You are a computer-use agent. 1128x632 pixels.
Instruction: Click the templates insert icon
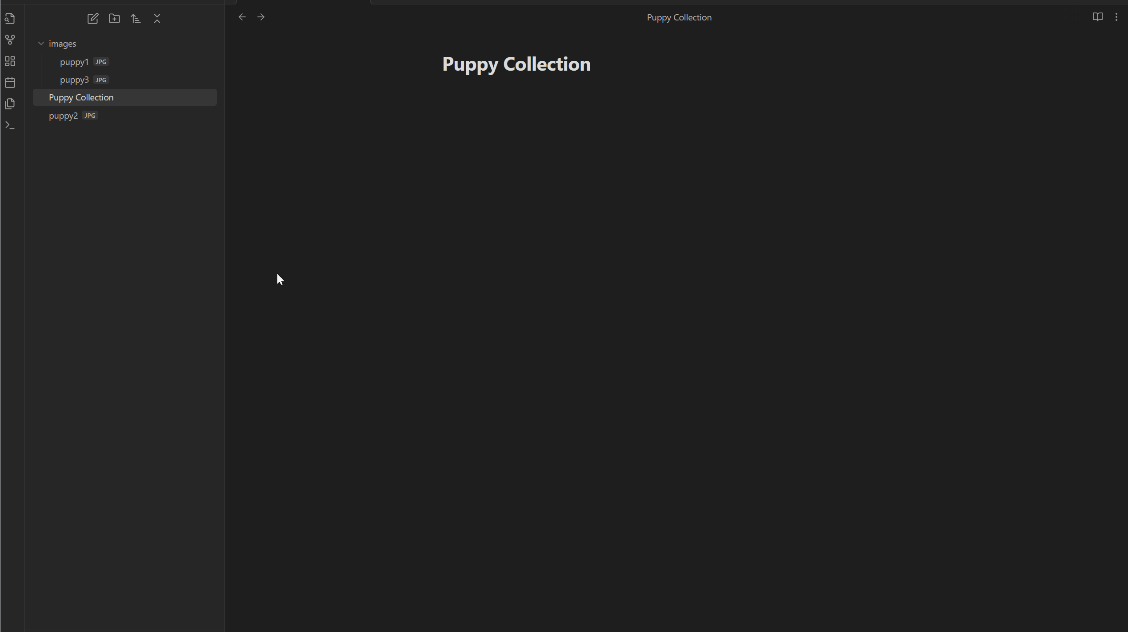click(10, 104)
